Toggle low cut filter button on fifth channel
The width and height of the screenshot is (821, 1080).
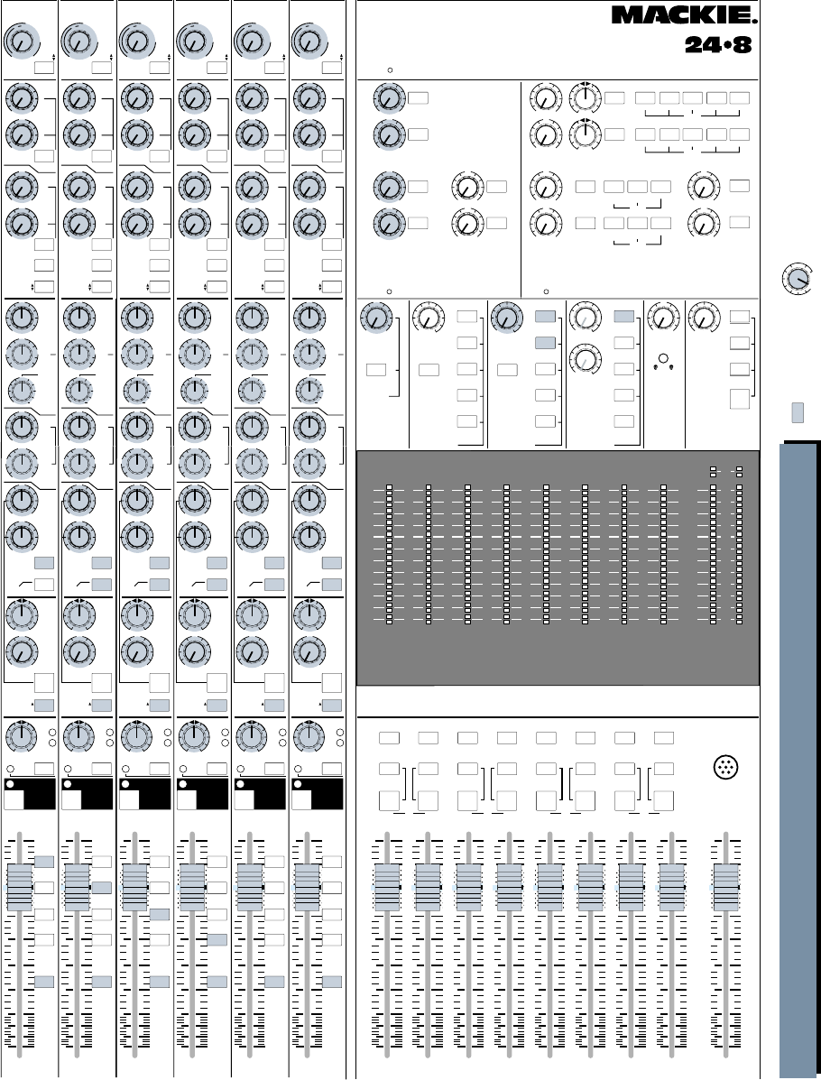click(x=274, y=585)
